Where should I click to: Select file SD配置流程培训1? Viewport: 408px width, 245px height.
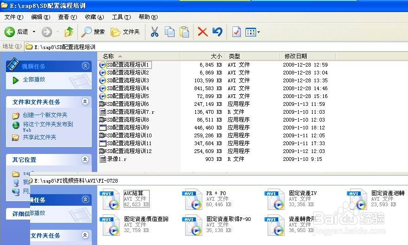click(x=128, y=65)
